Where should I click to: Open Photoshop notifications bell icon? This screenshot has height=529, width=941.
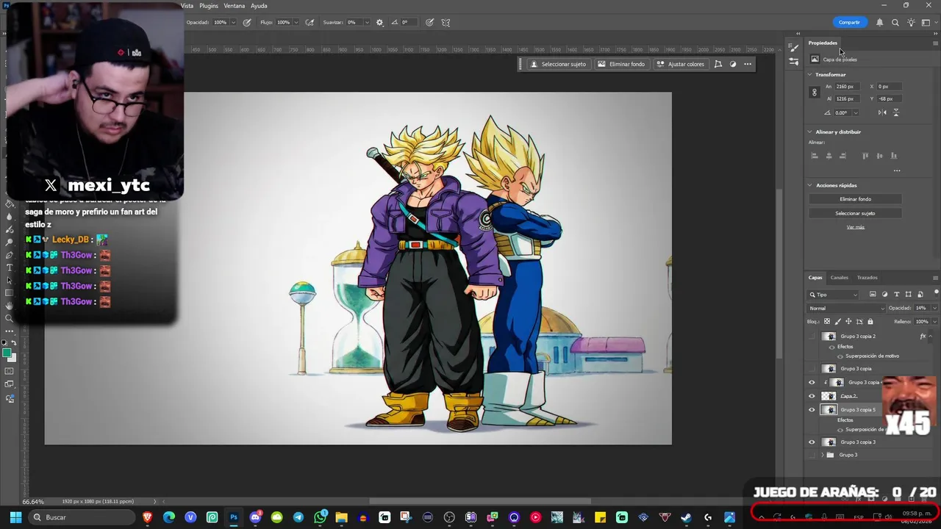[x=879, y=23]
